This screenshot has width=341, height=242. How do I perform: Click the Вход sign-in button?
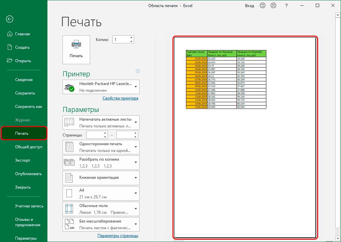pos(249,6)
